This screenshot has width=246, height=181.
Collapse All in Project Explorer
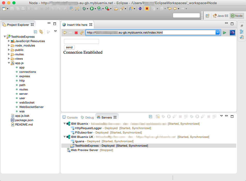click(x=36, y=32)
